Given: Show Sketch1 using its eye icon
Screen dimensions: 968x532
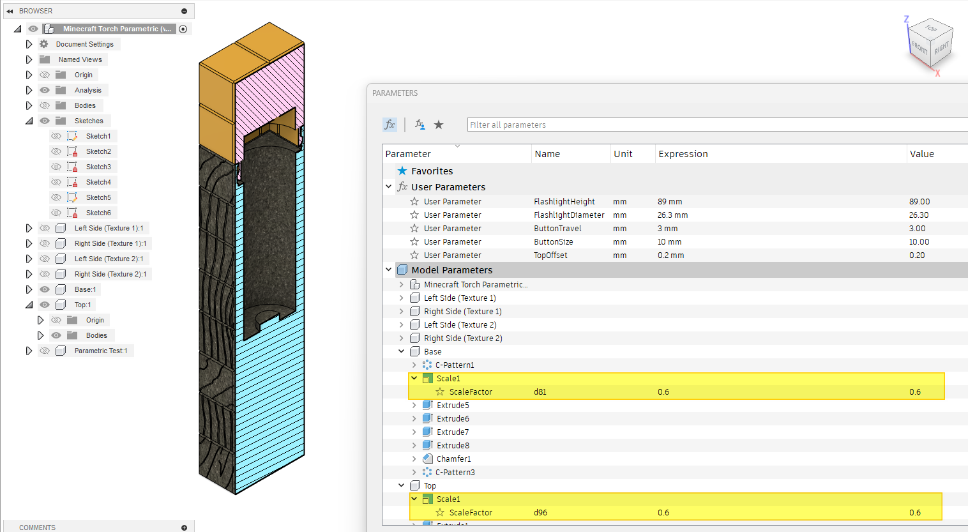Looking at the screenshot, I should point(56,136).
